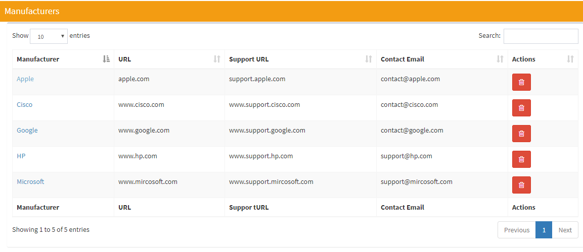This screenshot has height=252, width=583.
Task: Open the Cisco manufacturer link
Action: [25, 104]
